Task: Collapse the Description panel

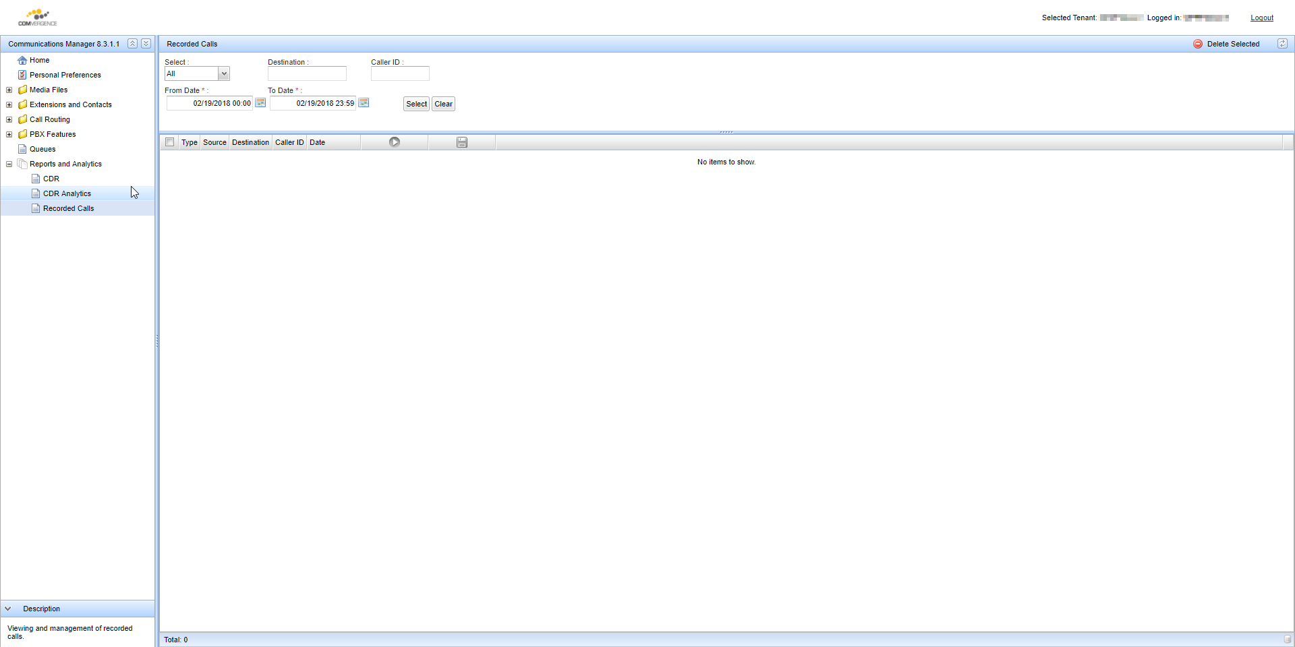Action: 8,609
